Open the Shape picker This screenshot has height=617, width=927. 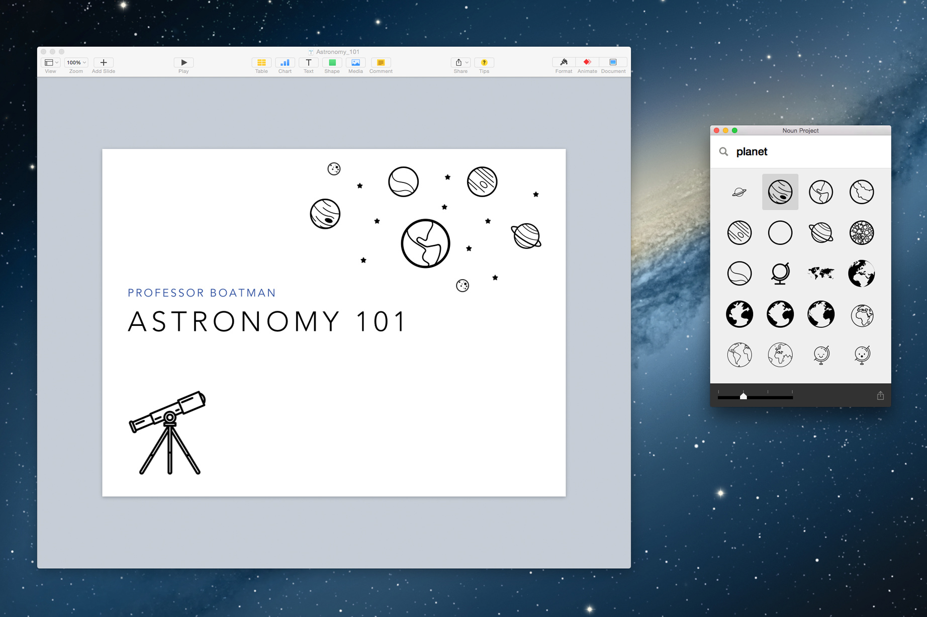click(x=332, y=62)
